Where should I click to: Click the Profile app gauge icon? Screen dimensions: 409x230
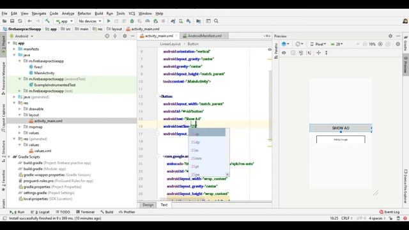click(148, 21)
